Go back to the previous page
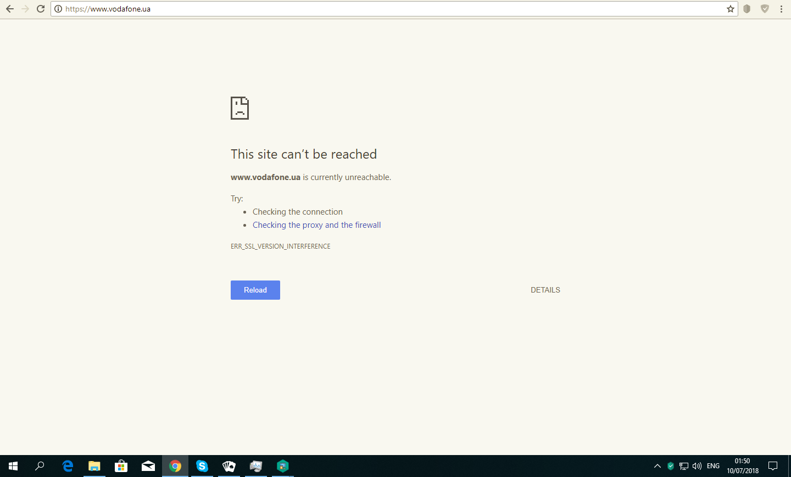 pos(9,9)
